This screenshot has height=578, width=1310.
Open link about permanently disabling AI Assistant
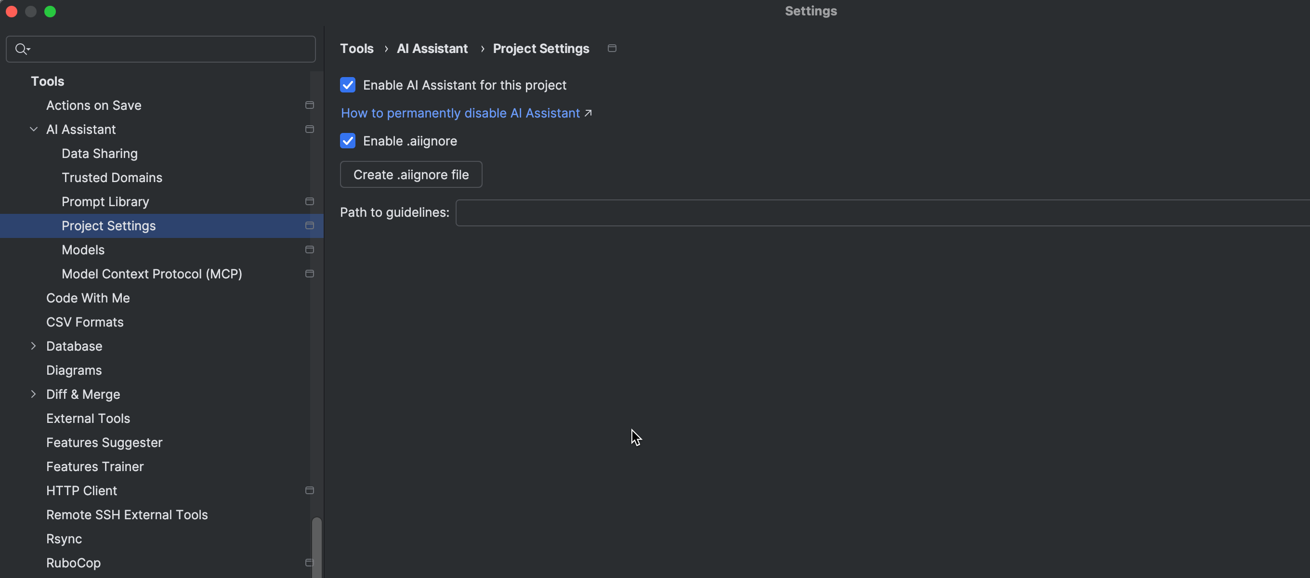coord(460,113)
